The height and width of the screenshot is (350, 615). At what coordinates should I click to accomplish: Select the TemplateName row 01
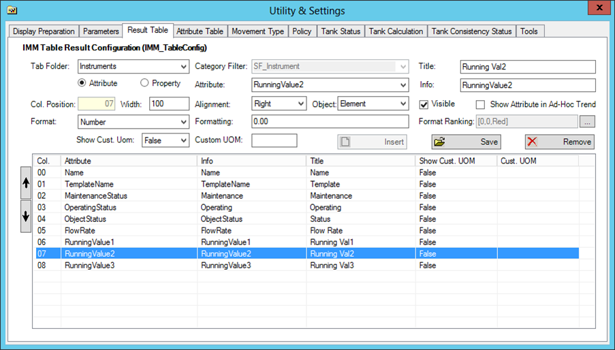tap(308, 185)
